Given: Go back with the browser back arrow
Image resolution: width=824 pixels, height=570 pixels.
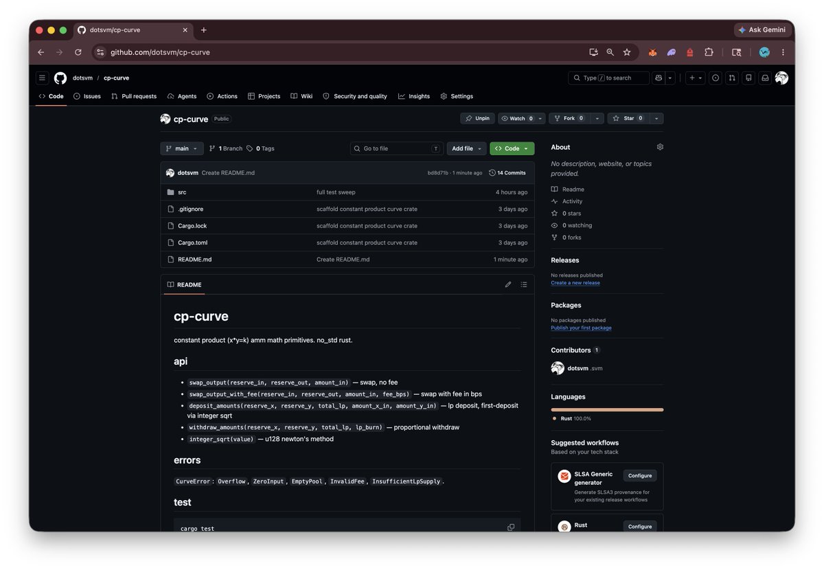Looking at the screenshot, I should (x=41, y=52).
